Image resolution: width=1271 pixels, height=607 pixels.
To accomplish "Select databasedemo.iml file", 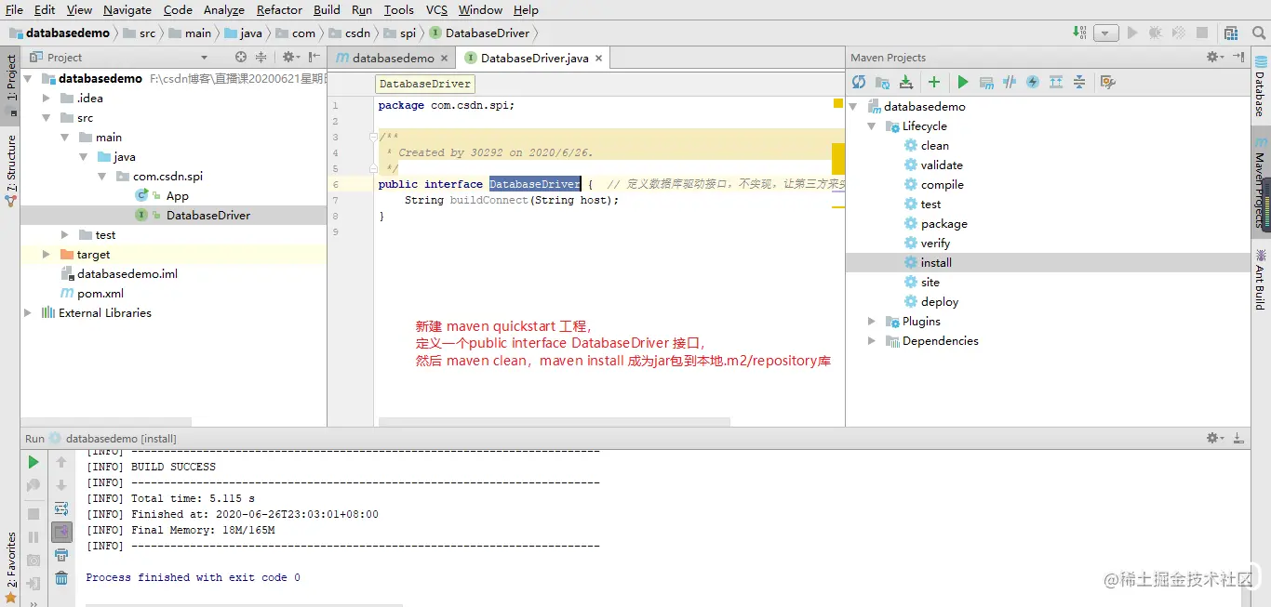I will 127,273.
